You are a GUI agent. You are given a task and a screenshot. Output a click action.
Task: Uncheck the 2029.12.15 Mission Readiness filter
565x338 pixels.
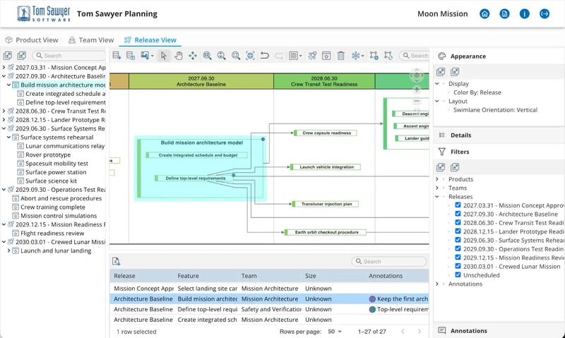[458, 258]
